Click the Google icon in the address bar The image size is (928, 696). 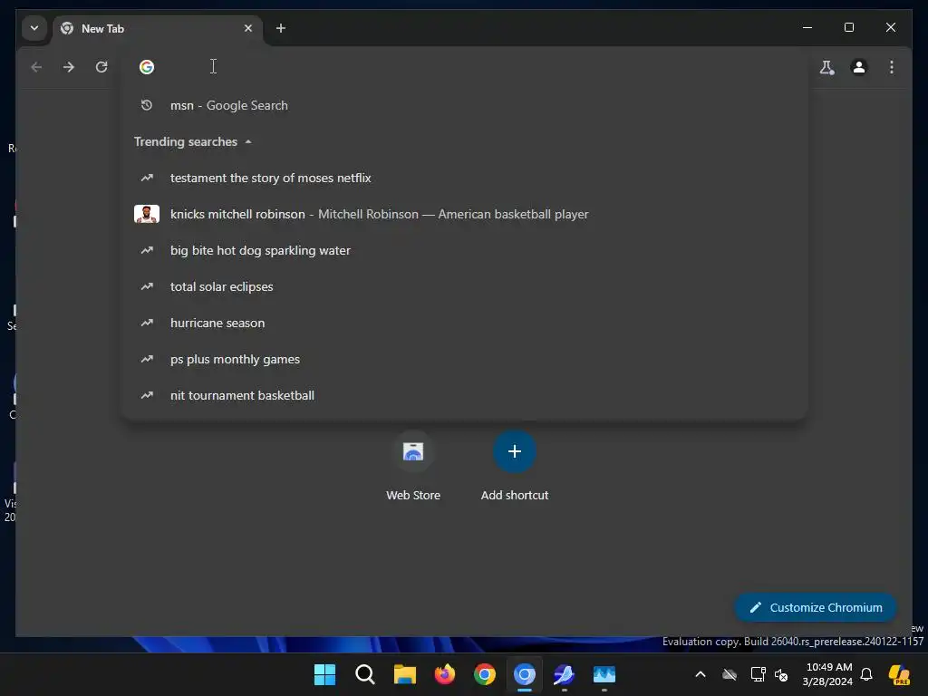point(147,67)
